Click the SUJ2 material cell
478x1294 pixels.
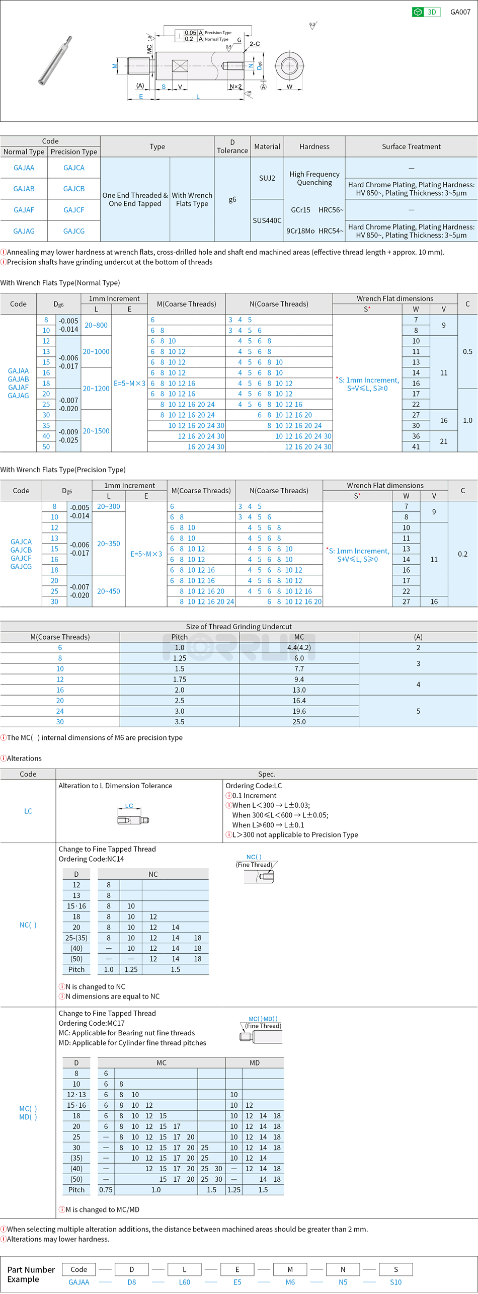[x=267, y=178]
